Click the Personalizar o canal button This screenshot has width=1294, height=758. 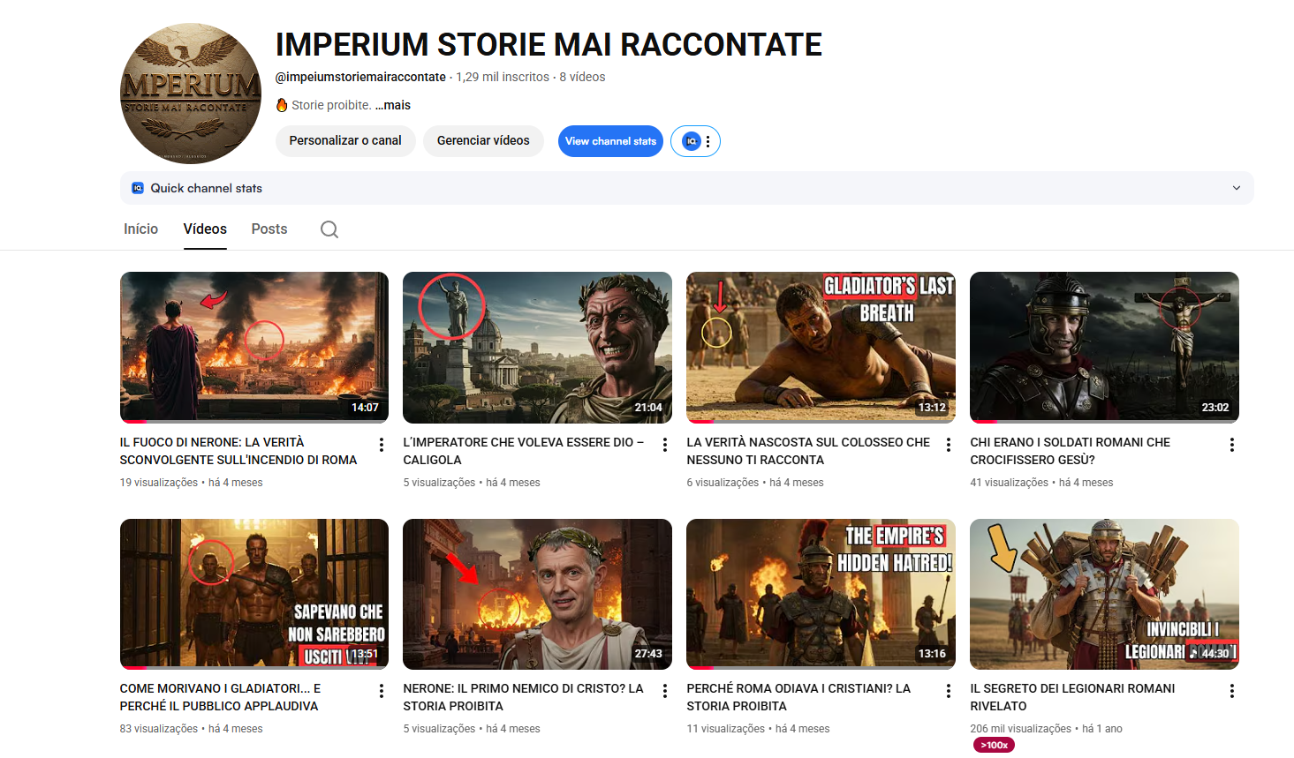tap(345, 141)
